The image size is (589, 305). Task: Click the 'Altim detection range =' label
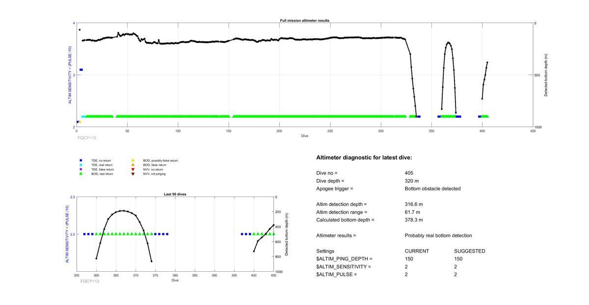coord(342,212)
